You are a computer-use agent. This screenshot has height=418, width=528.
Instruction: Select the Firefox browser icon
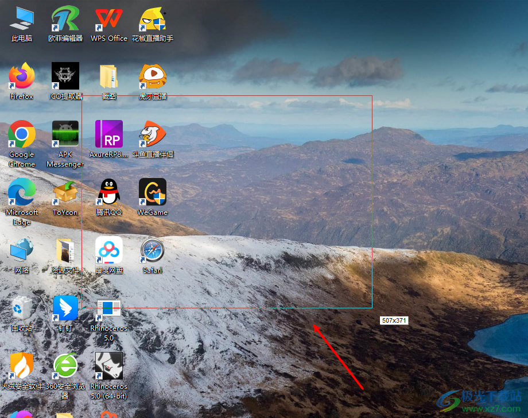[x=22, y=76]
